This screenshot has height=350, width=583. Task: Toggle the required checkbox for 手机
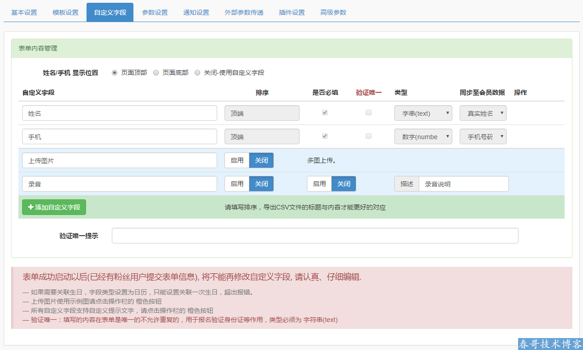coord(325,136)
